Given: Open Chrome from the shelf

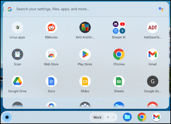Looking at the screenshot, I should (x=142, y=117).
